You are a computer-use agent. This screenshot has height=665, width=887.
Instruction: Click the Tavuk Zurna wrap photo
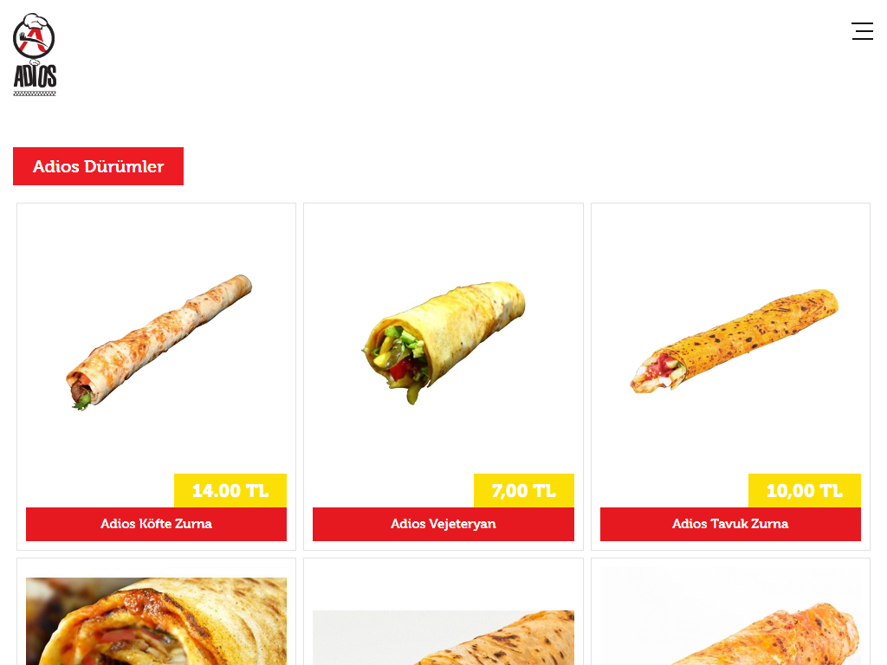735,341
